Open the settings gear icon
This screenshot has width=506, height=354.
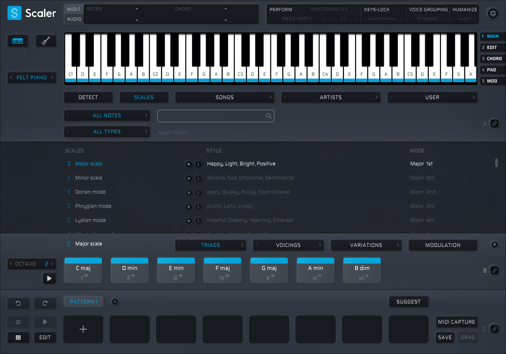pyautogui.click(x=493, y=14)
